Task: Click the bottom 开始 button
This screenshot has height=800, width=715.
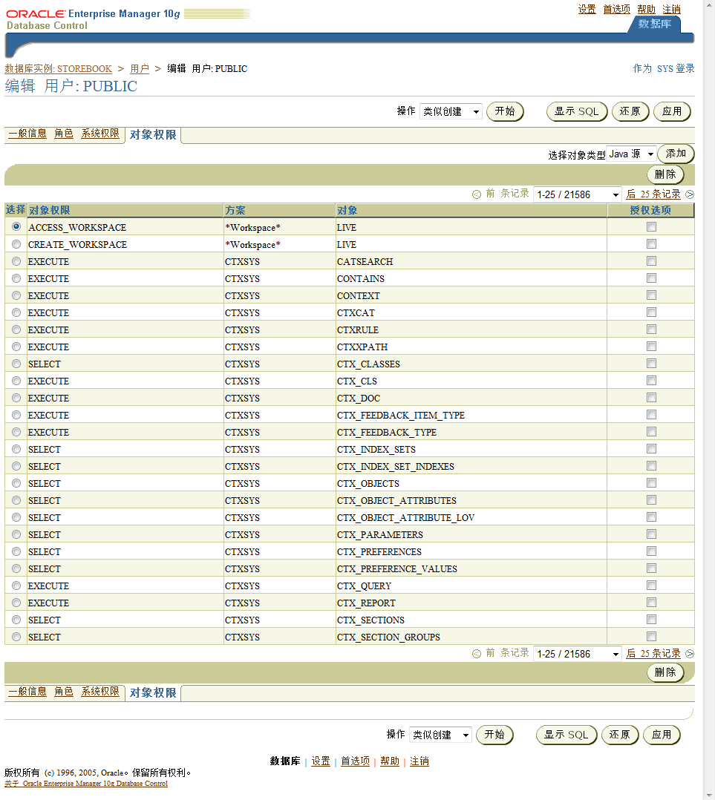Action: [x=494, y=735]
